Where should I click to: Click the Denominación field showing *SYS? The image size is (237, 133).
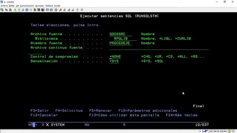pos(114,61)
